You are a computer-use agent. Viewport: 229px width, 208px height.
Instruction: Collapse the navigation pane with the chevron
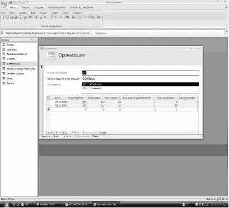coord(35,40)
